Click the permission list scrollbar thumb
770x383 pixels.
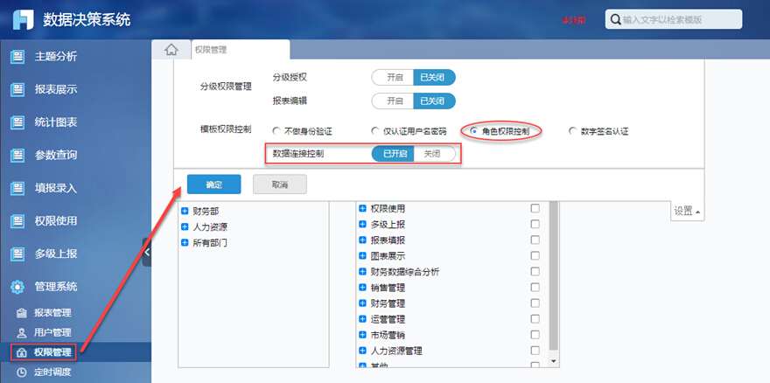click(553, 275)
